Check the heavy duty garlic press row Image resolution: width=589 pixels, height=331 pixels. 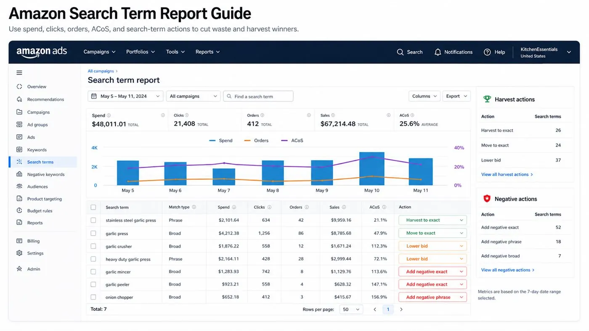click(93, 259)
